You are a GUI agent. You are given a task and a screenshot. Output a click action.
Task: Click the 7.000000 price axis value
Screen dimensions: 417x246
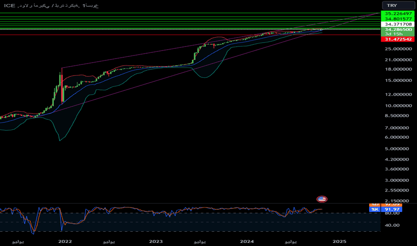point(397,128)
